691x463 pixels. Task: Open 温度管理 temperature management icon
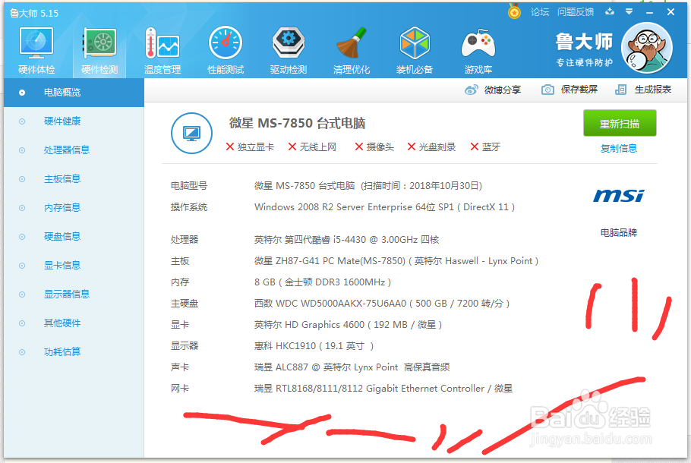click(x=162, y=50)
